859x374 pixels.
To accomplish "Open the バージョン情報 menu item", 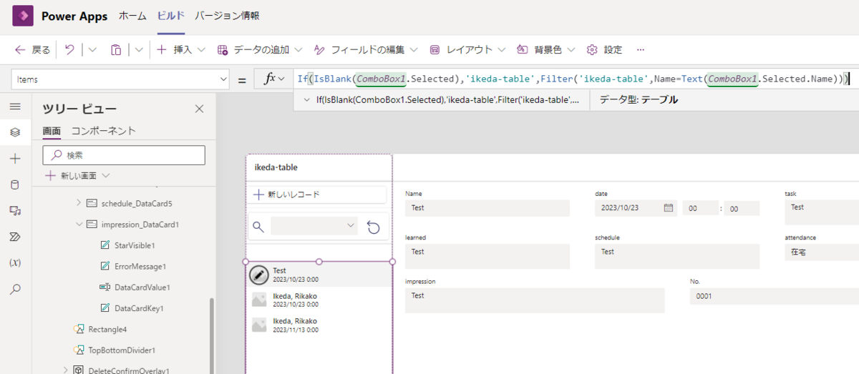I will [227, 16].
